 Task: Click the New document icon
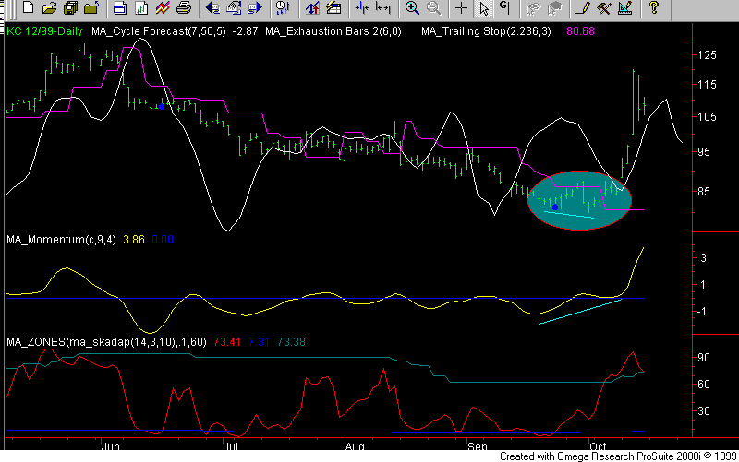click(28, 9)
